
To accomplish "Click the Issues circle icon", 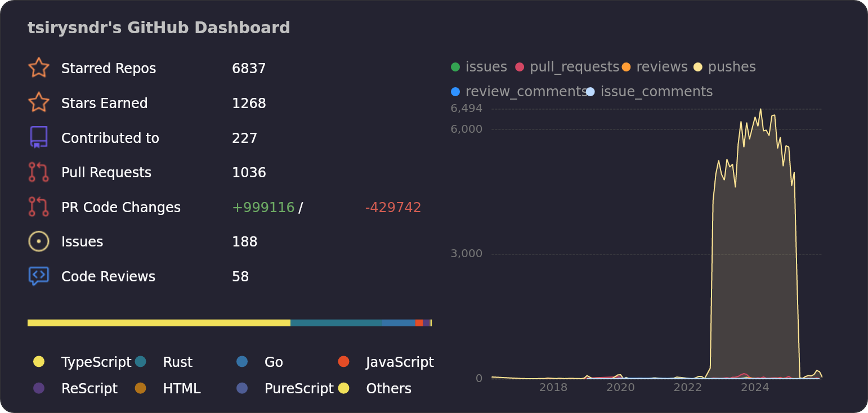I will (38, 241).
